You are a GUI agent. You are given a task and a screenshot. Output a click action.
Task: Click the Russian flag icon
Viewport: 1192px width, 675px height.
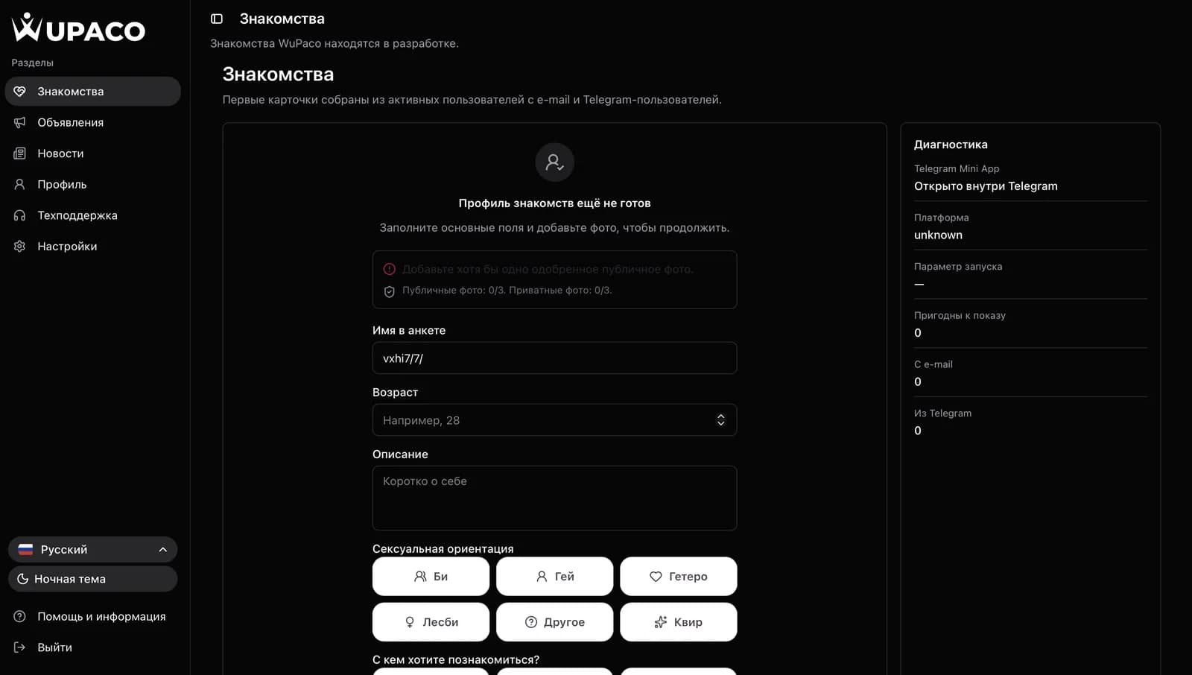coord(26,549)
